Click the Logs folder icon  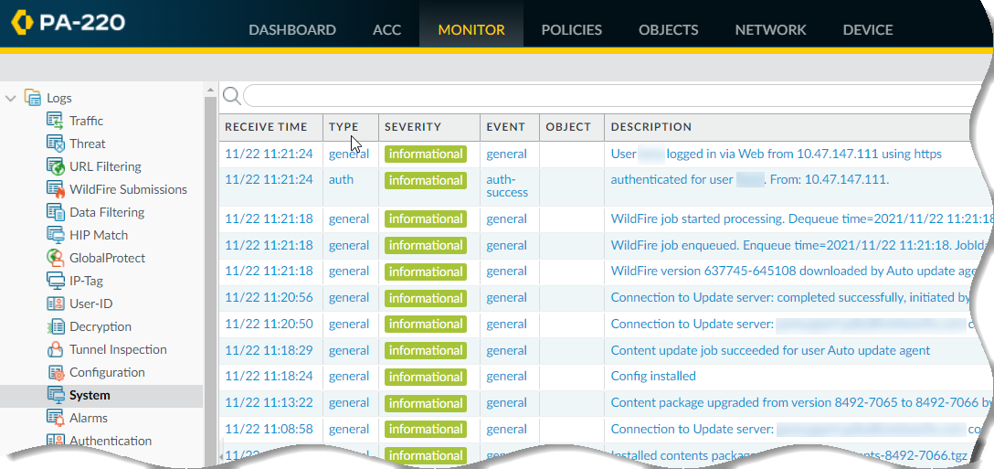32,98
